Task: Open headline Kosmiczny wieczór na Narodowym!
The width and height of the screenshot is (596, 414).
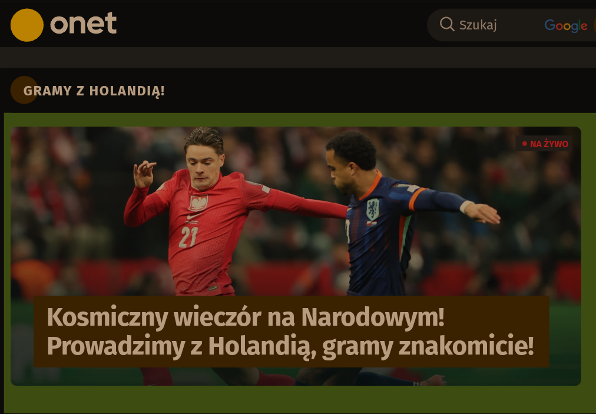Action: pos(246,317)
